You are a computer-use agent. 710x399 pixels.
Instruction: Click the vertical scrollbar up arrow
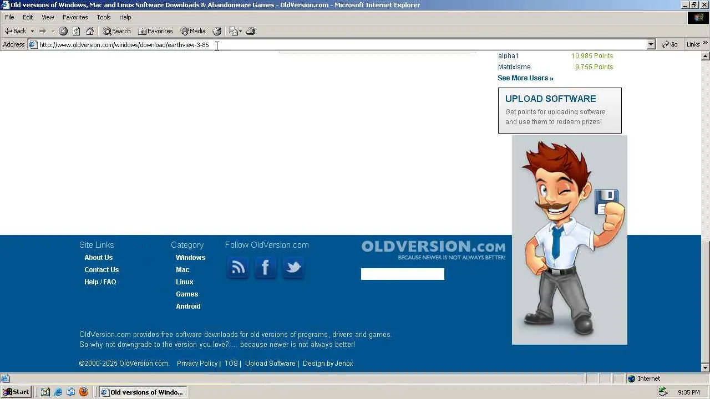(x=706, y=56)
